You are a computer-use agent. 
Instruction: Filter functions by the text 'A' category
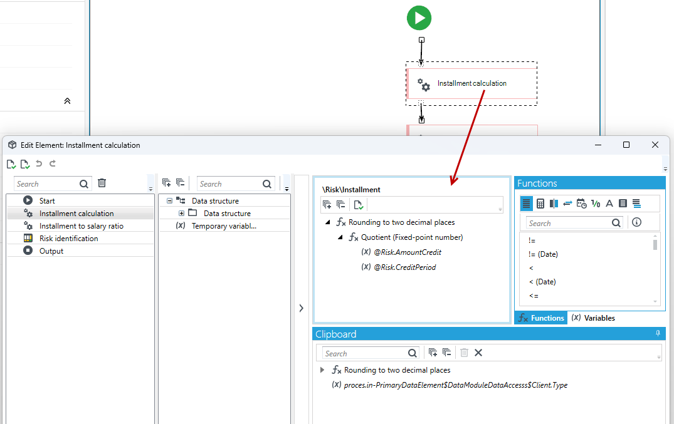click(609, 204)
